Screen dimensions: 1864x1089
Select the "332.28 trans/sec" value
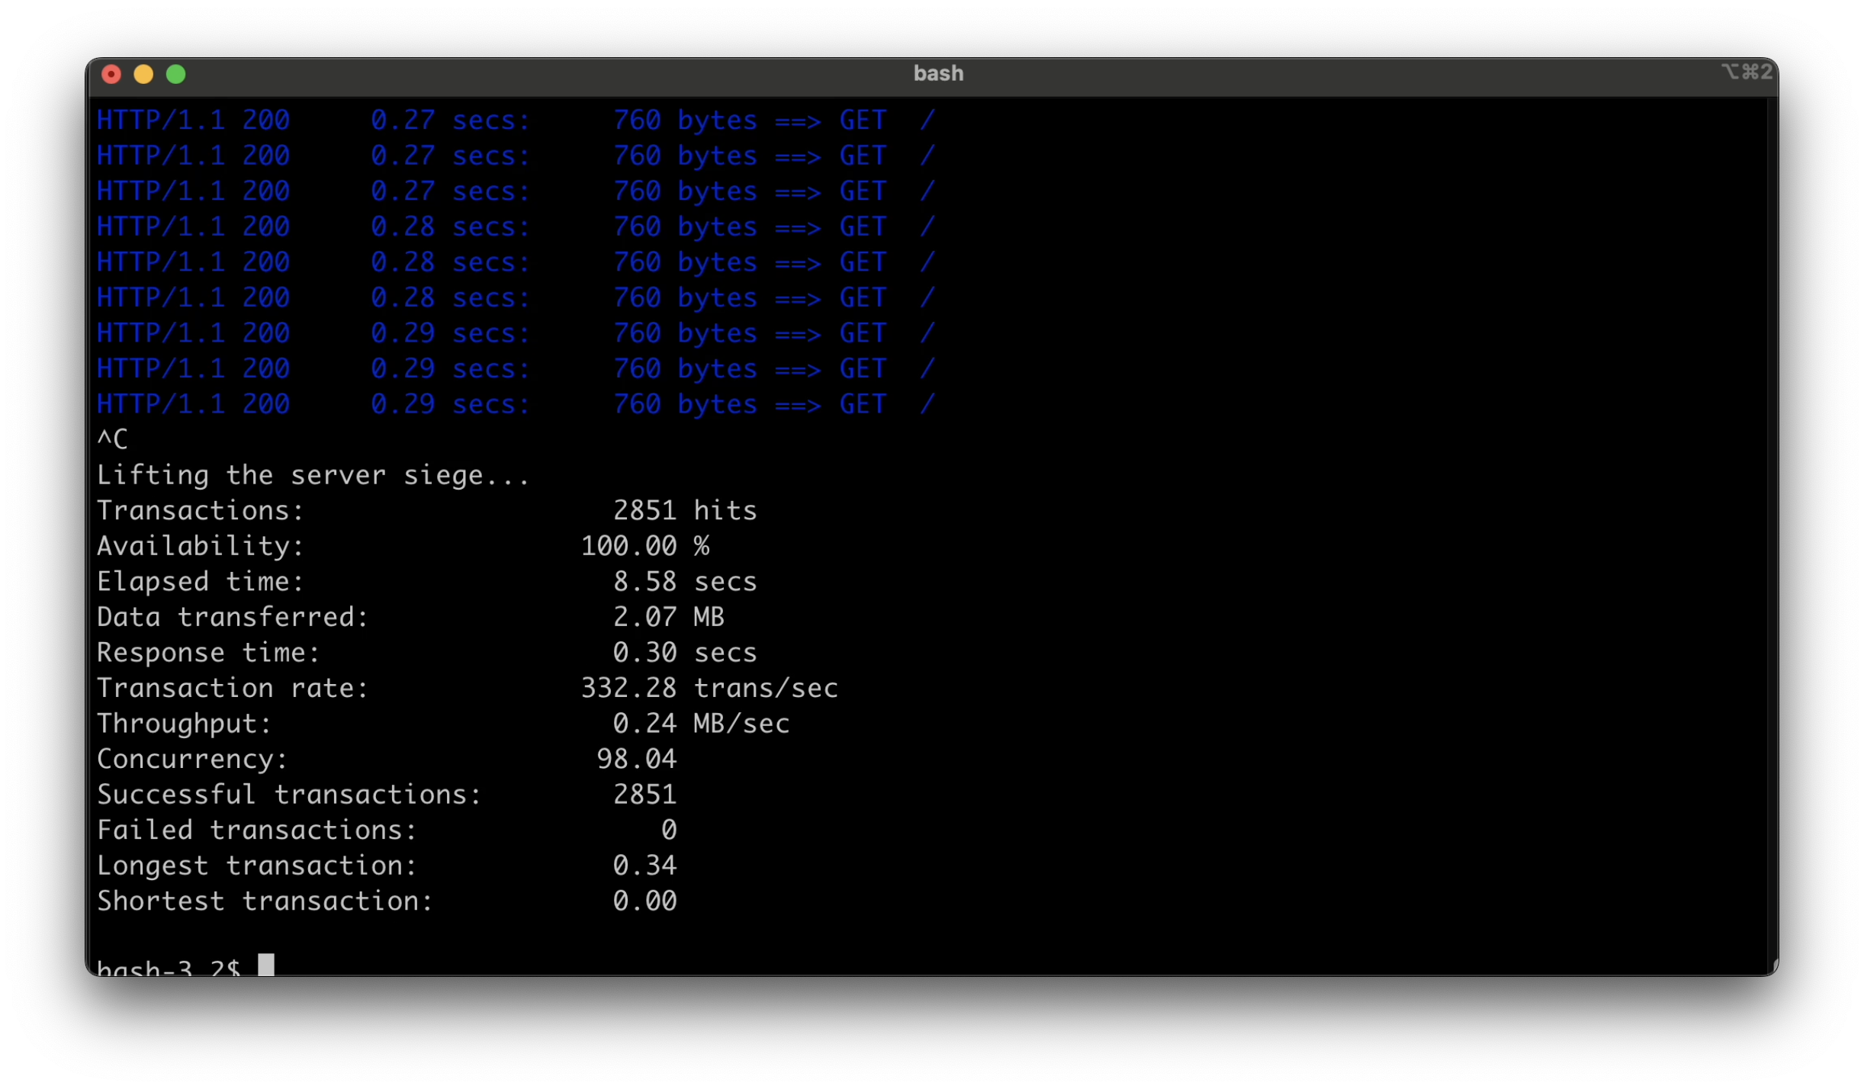pyautogui.click(x=709, y=688)
